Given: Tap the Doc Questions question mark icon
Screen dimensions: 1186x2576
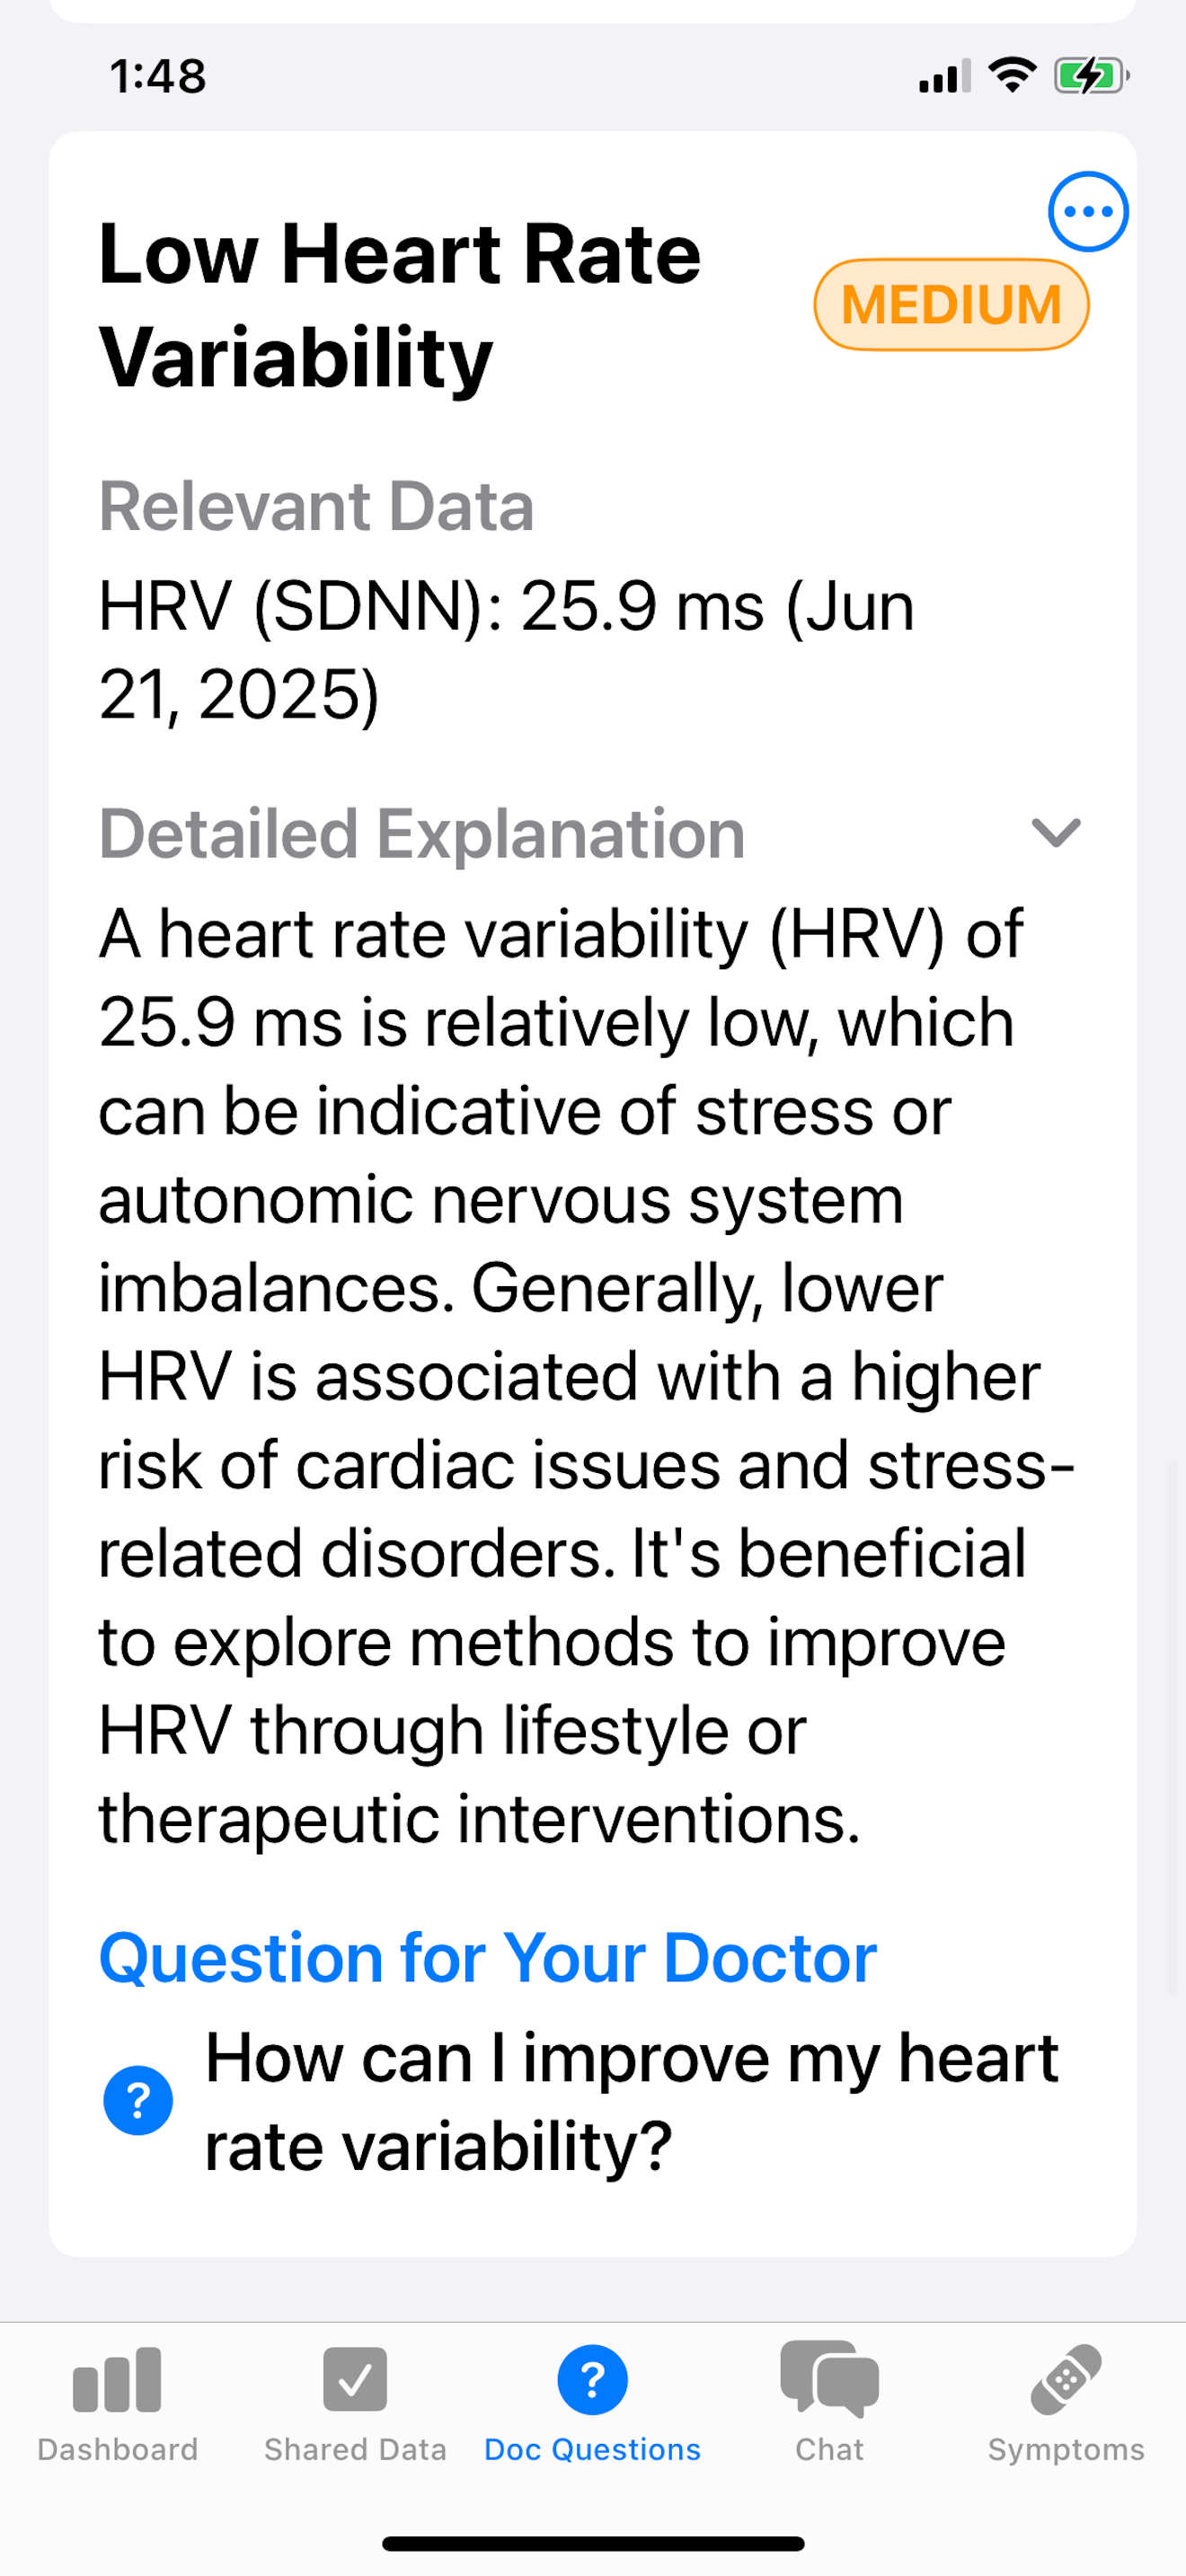Looking at the screenshot, I should 592,2380.
